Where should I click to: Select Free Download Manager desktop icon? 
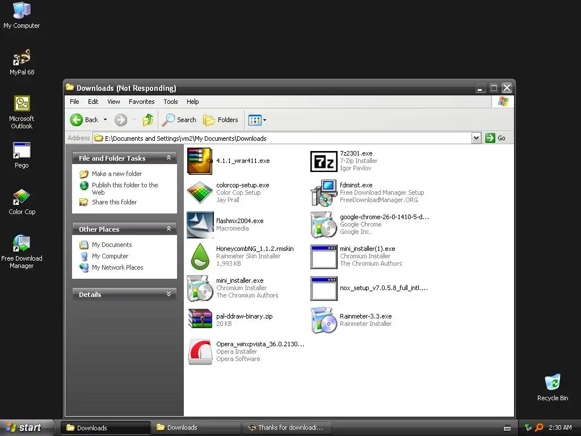click(x=22, y=252)
